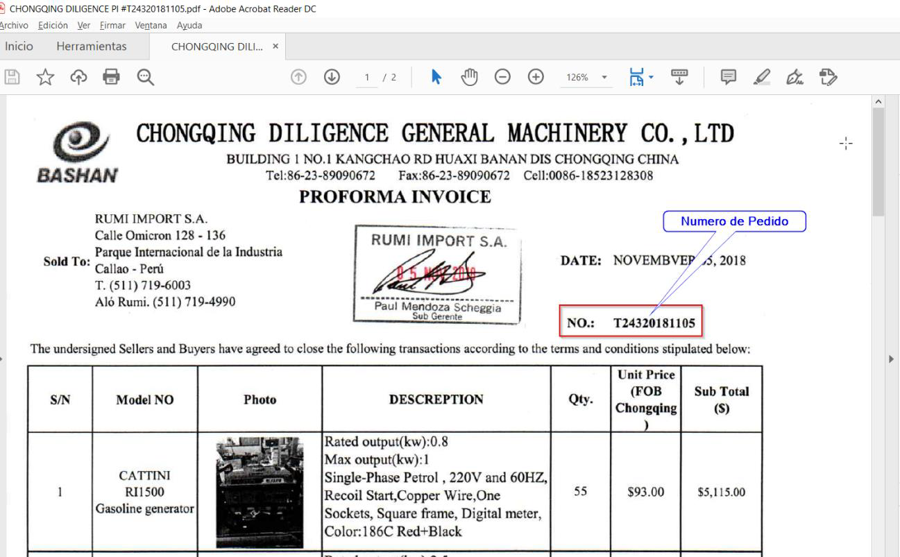Click the vertical scrollbar thumb
Image resolution: width=900 pixels, height=557 pixels.
(878, 160)
